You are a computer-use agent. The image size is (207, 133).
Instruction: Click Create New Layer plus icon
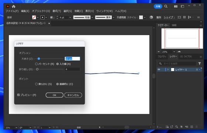[x=192, y=127]
